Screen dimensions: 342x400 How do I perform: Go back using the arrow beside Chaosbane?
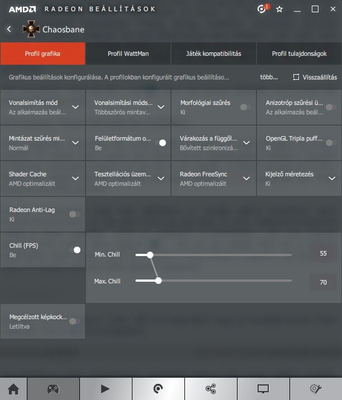[x=9, y=29]
